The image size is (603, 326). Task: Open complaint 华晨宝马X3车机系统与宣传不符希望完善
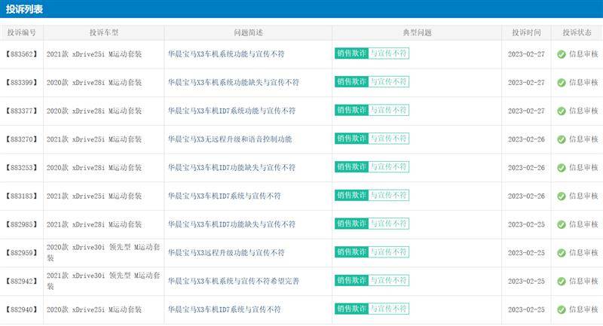(x=234, y=282)
